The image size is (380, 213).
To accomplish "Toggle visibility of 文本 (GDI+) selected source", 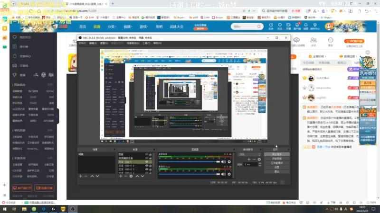I will click(x=147, y=162).
